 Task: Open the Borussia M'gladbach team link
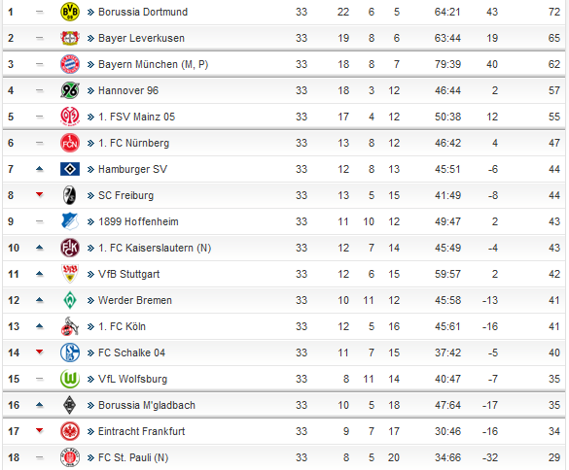click(x=147, y=405)
